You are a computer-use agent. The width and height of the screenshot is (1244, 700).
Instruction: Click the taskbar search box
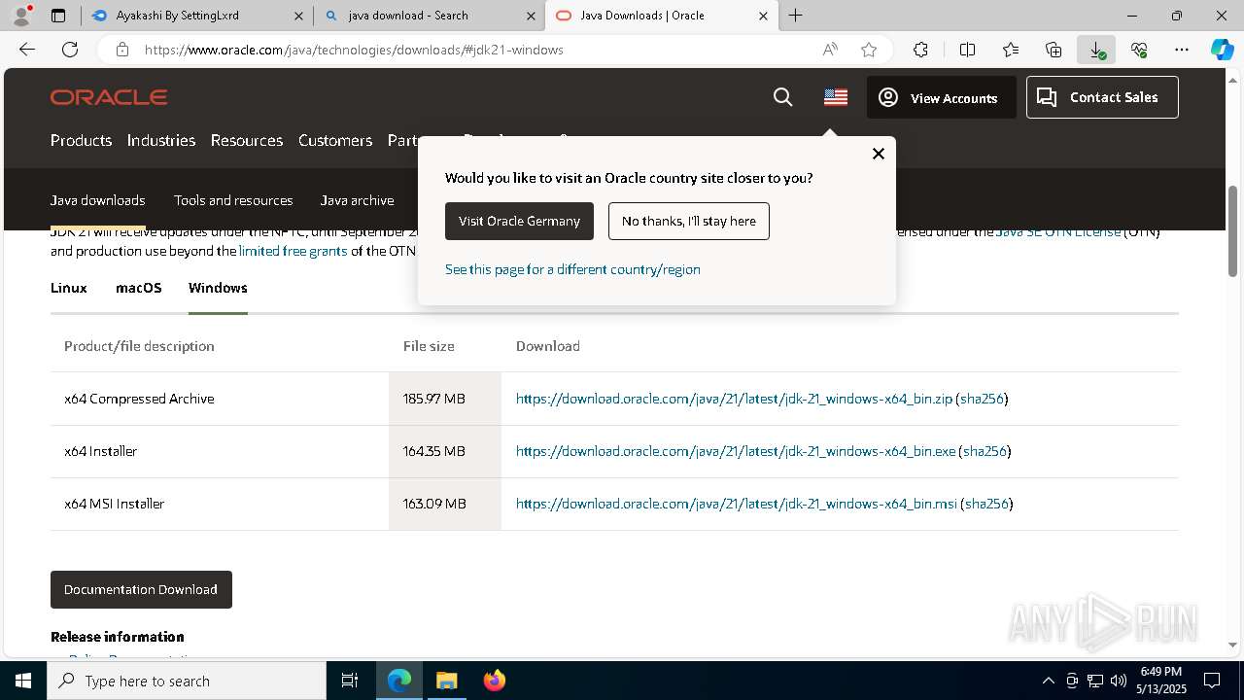[187, 681]
